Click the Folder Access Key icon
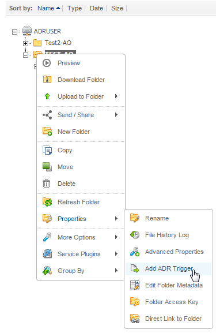 click(135, 302)
